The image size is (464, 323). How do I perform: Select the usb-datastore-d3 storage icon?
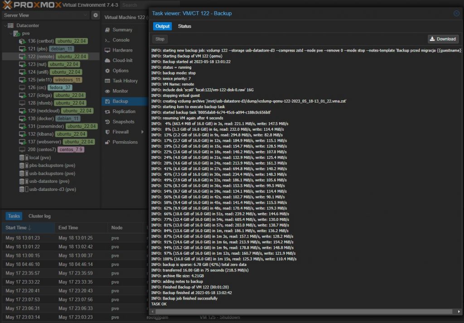click(x=22, y=189)
